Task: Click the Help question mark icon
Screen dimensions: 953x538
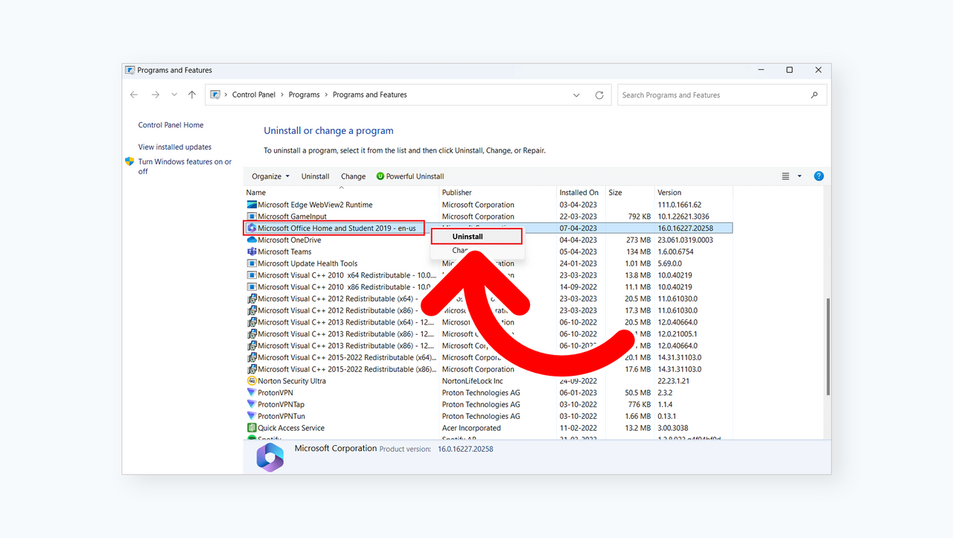Action: 818,176
